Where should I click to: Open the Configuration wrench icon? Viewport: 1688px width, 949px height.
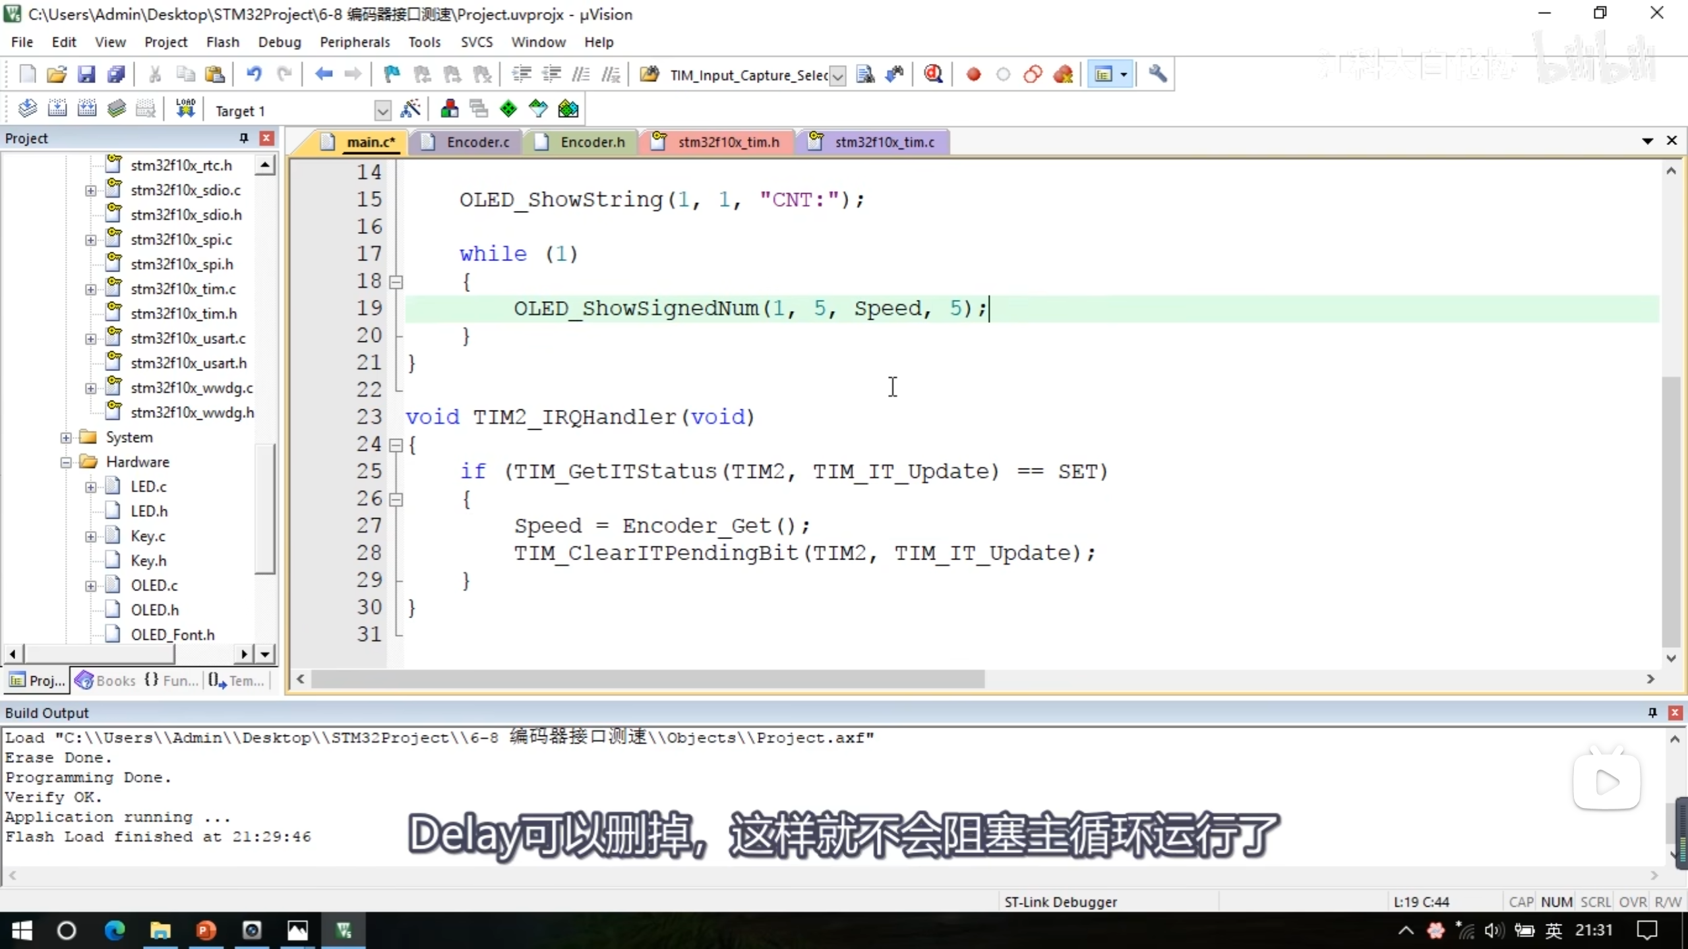(x=1157, y=74)
